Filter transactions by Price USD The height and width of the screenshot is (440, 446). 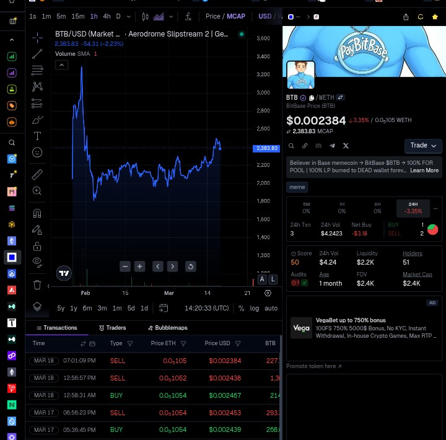(238, 343)
